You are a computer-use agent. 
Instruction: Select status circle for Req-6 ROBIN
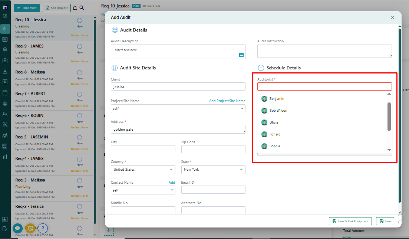point(79,116)
